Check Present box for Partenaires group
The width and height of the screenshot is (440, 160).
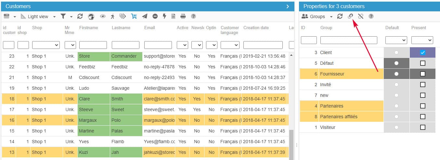422,106
